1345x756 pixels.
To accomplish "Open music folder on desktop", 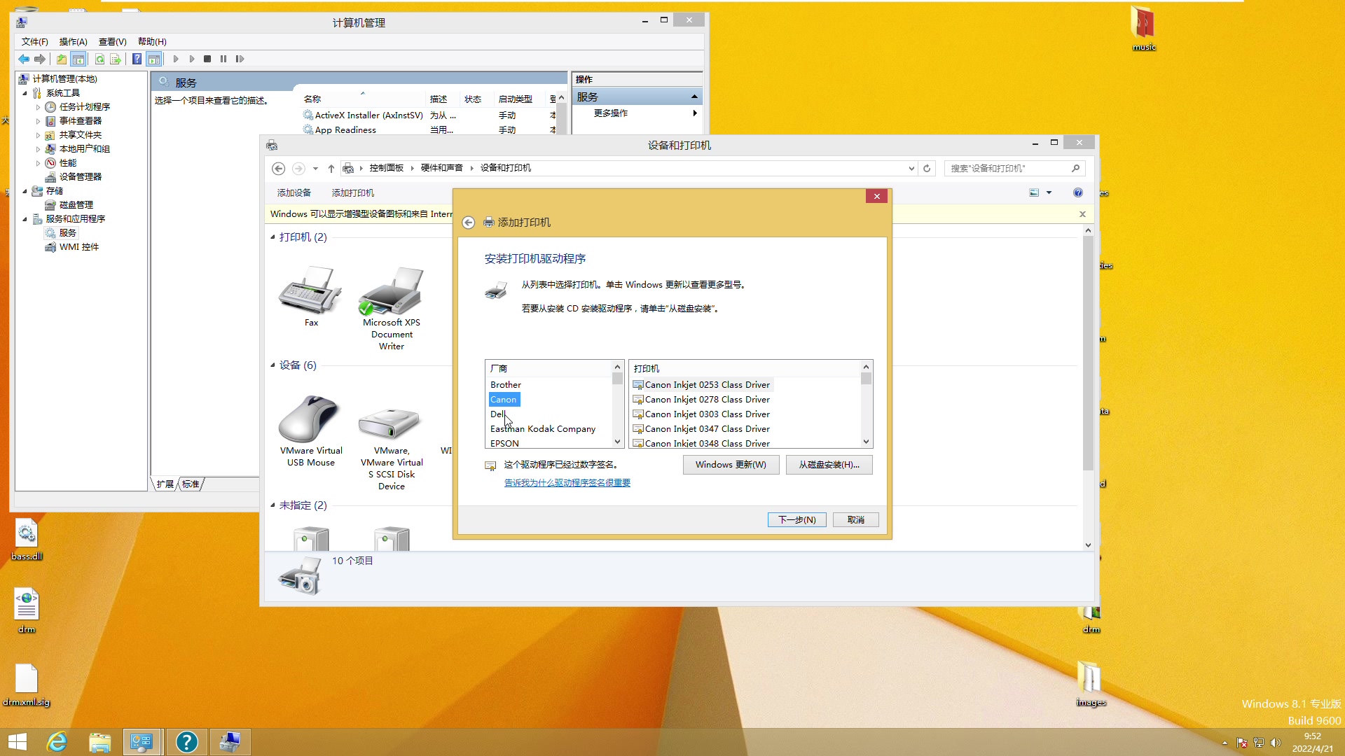I will pos(1143,29).
